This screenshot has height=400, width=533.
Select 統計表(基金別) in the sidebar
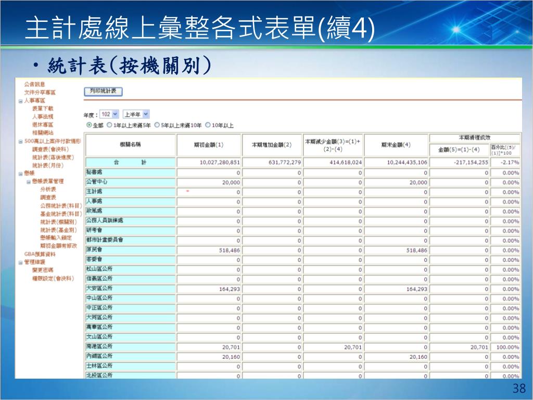[58, 230]
